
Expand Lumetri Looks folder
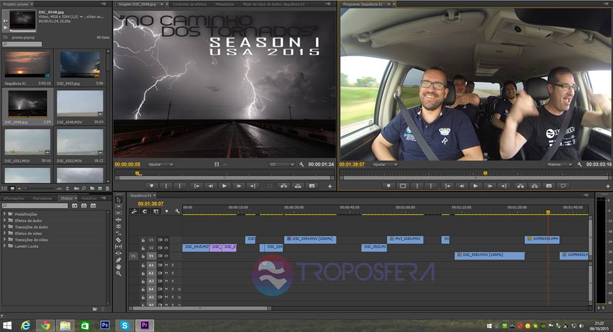4,246
